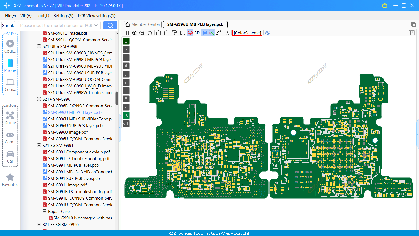The image size is (419, 236).
Task: Show ALL PCB layers
Action: [x=126, y=124]
